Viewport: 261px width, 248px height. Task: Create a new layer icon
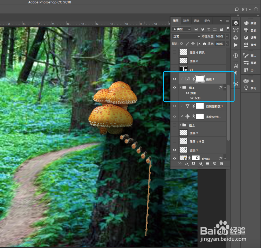[215, 163]
